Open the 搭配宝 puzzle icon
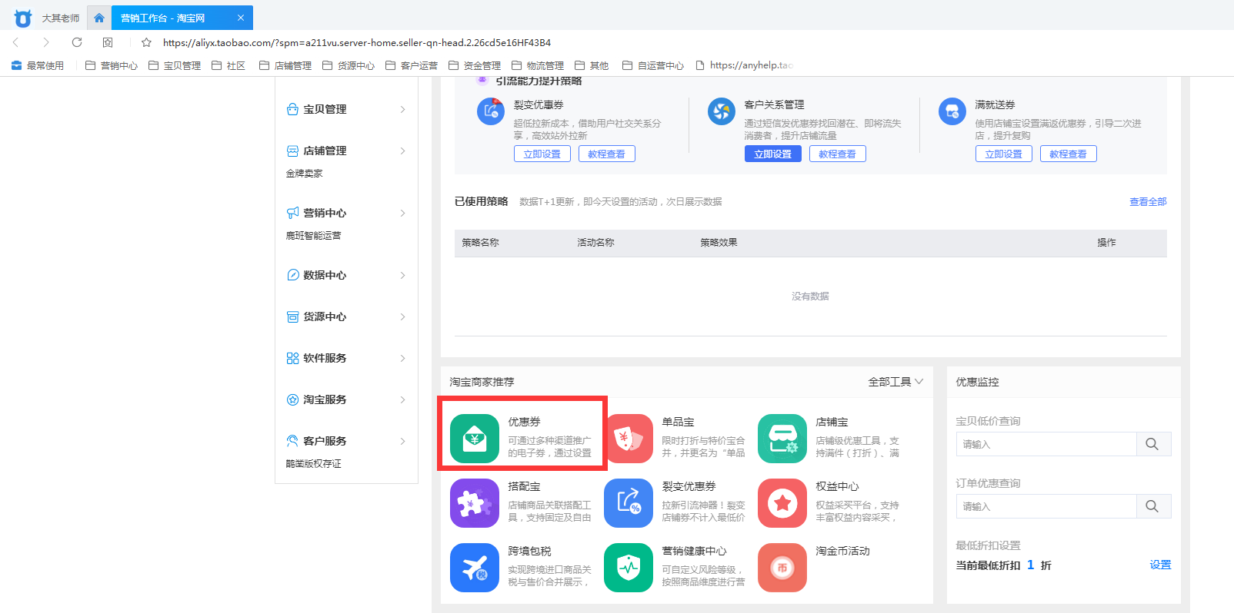 coord(474,503)
